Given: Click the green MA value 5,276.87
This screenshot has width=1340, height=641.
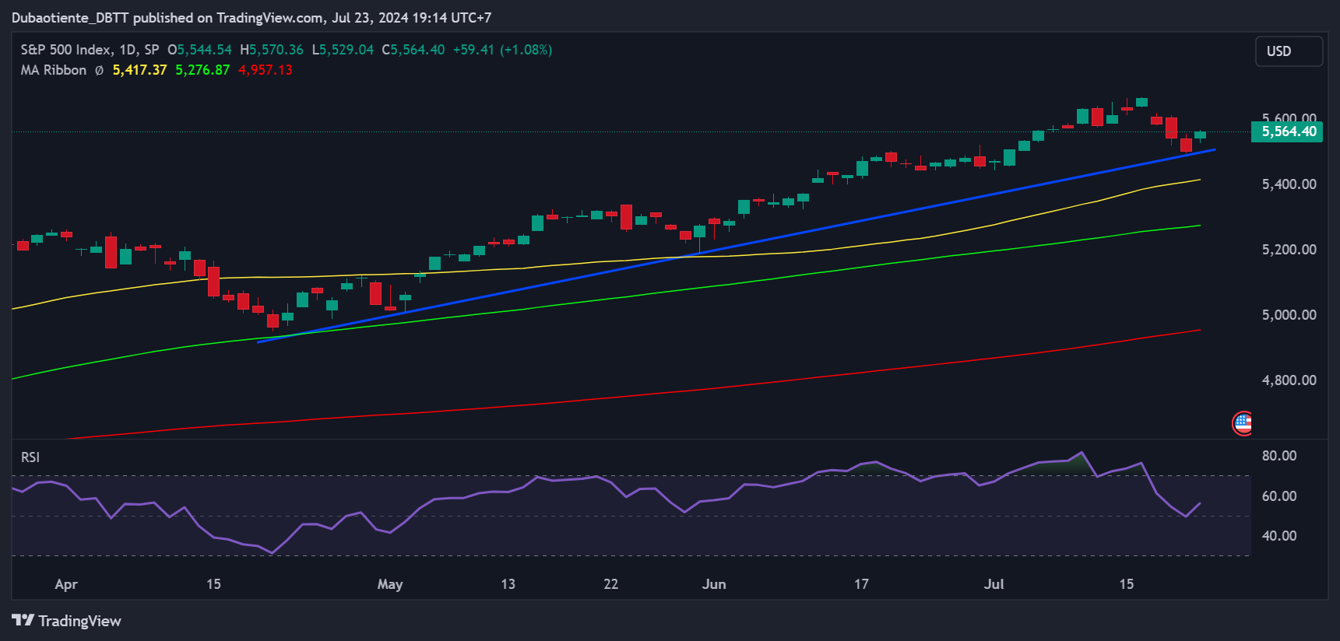Looking at the screenshot, I should 202,70.
